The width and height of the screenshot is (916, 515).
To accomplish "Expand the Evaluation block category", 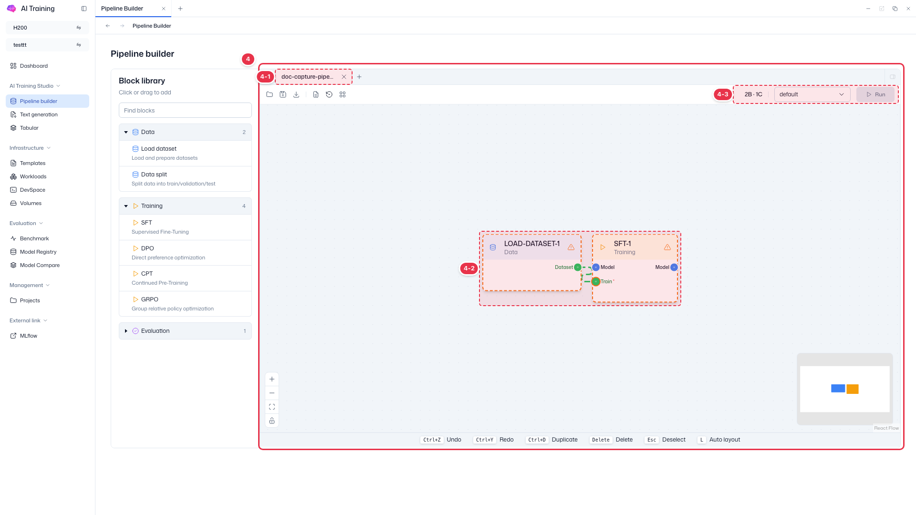I will point(185,331).
